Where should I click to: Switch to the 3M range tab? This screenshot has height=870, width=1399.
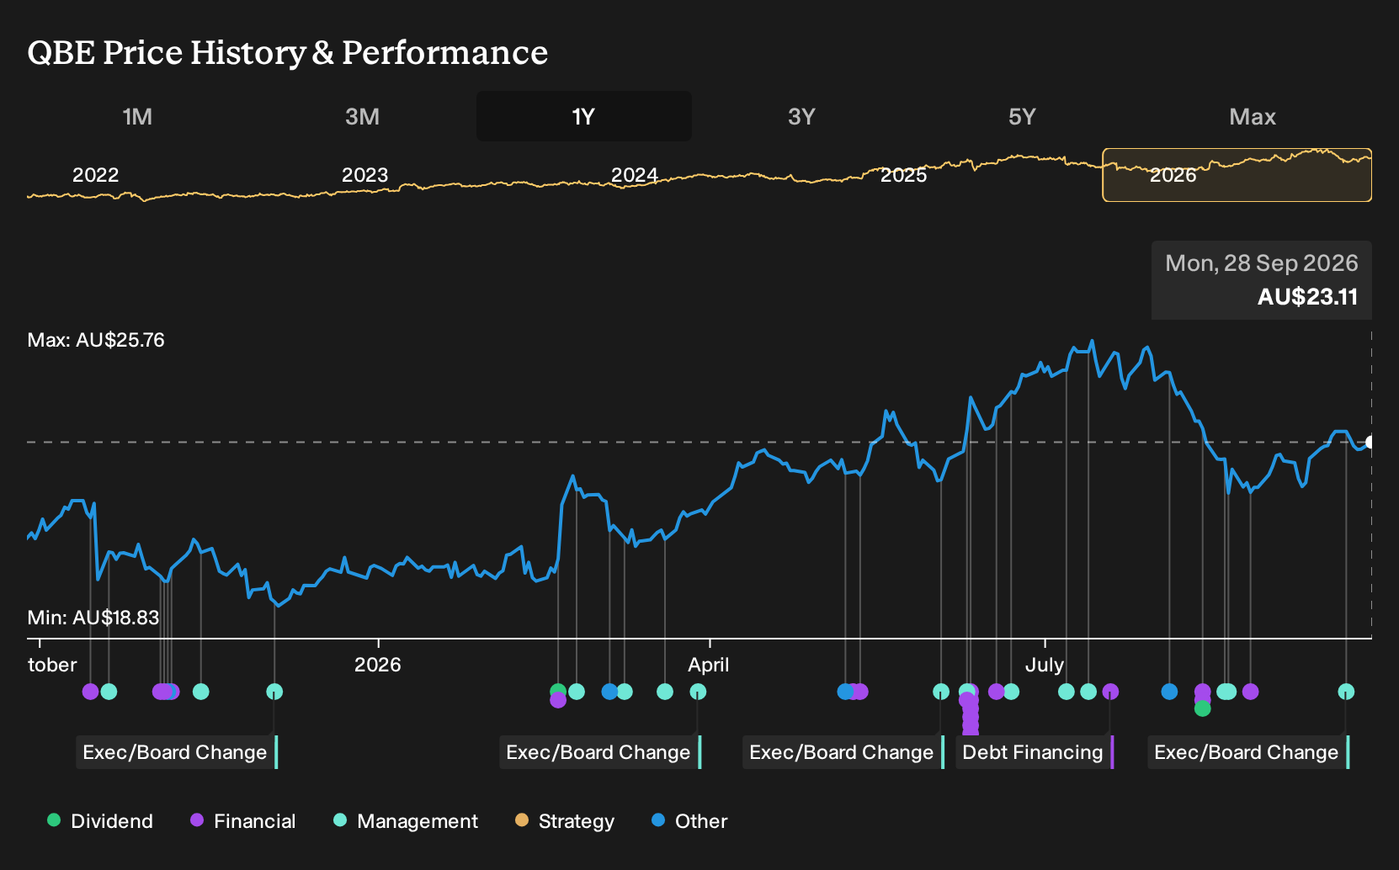pyautogui.click(x=362, y=116)
